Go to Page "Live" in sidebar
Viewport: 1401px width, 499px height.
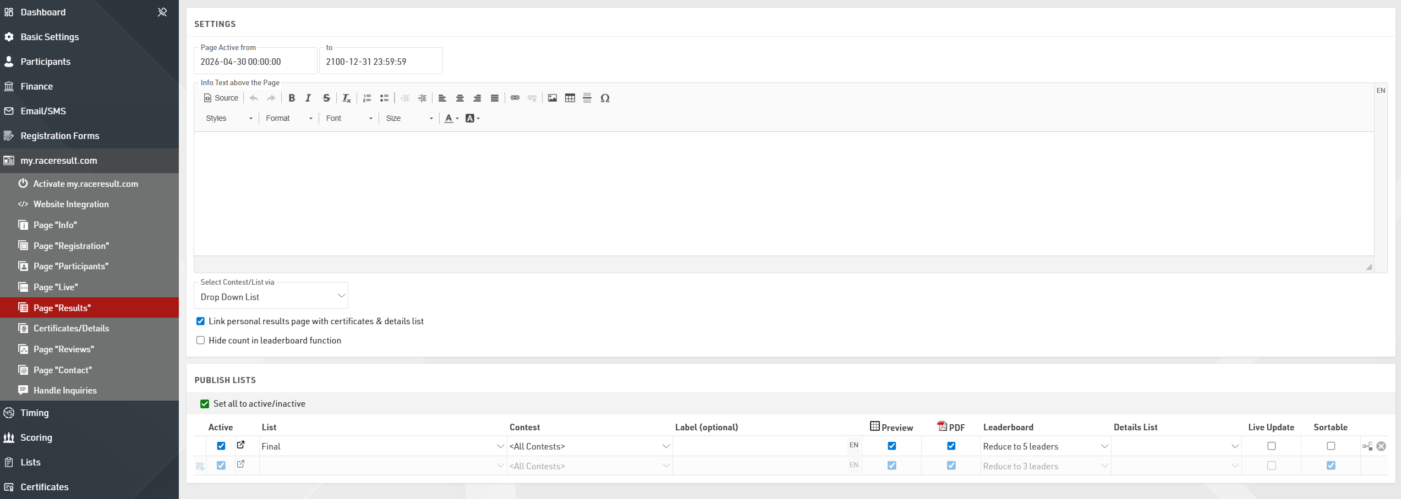click(x=56, y=287)
